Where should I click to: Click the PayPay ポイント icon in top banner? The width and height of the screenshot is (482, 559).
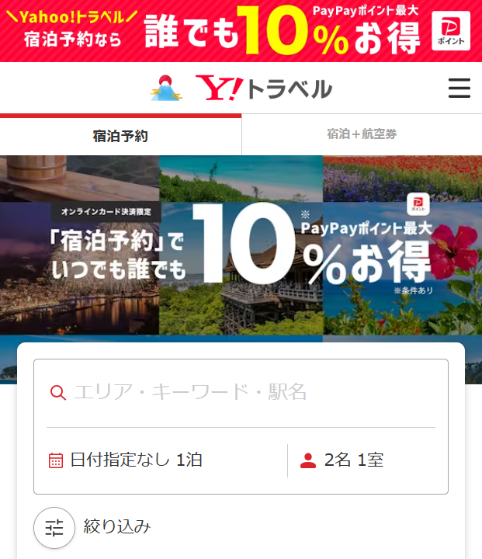pos(451,30)
